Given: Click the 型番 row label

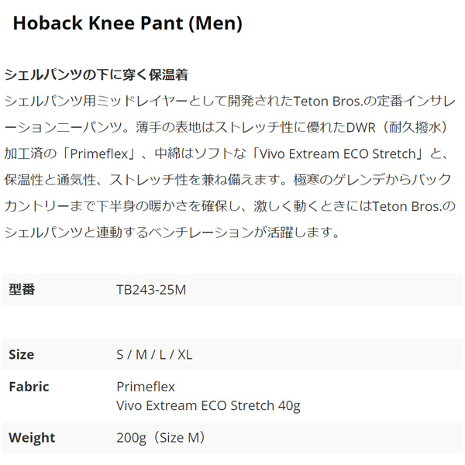Looking at the screenshot, I should click(22, 290).
